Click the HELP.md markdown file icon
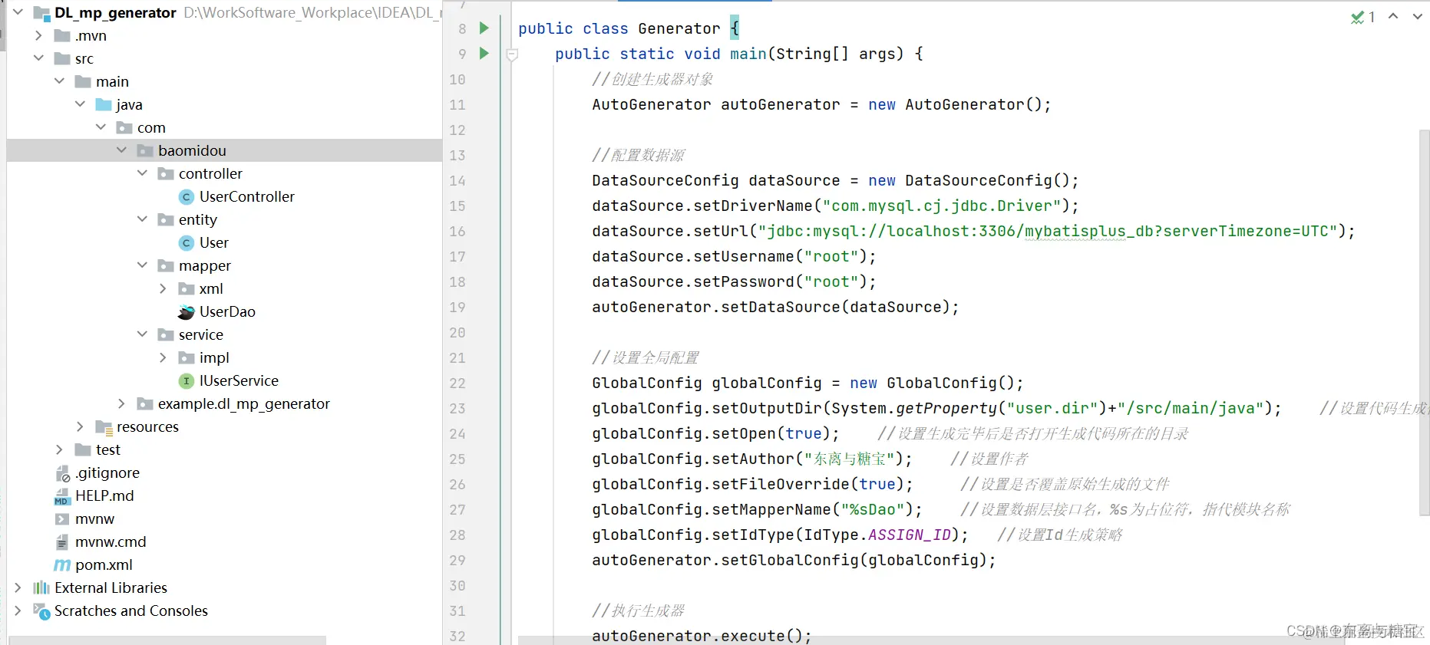The width and height of the screenshot is (1430, 645). [x=62, y=496]
